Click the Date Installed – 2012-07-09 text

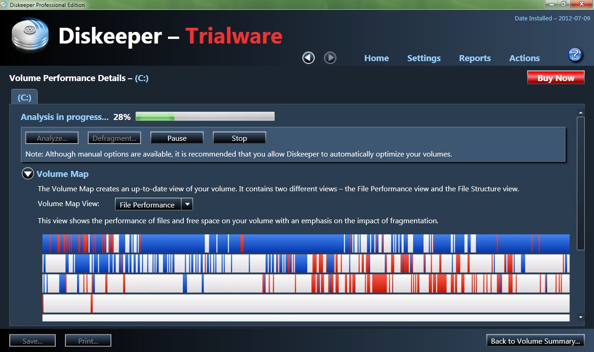click(552, 19)
